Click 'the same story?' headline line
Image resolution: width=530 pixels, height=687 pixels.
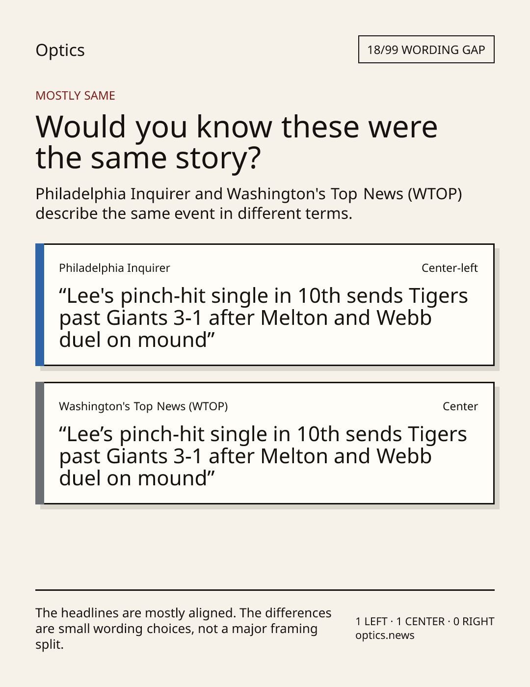pos(148,158)
